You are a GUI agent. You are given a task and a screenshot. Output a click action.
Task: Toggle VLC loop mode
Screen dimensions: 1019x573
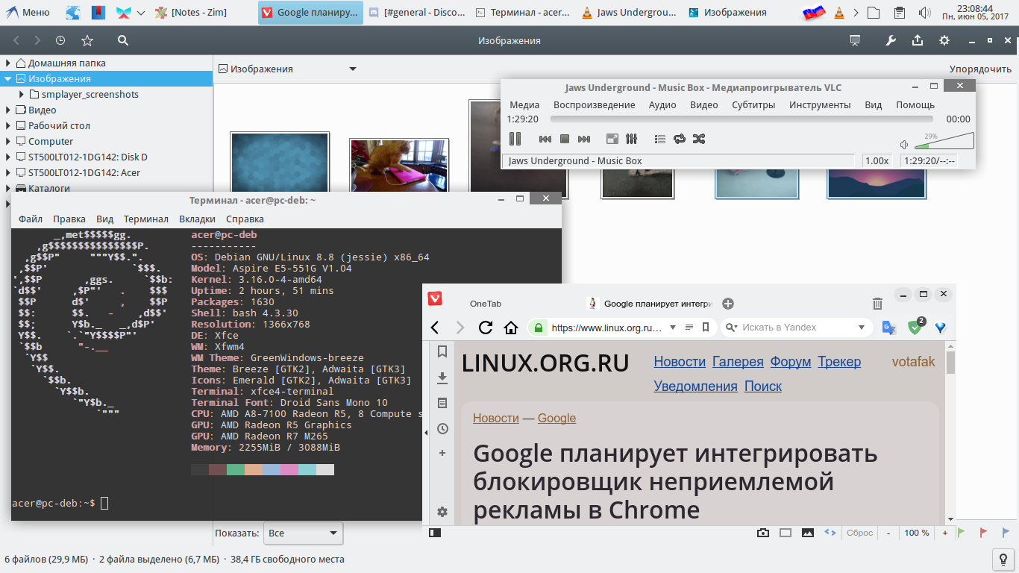679,139
